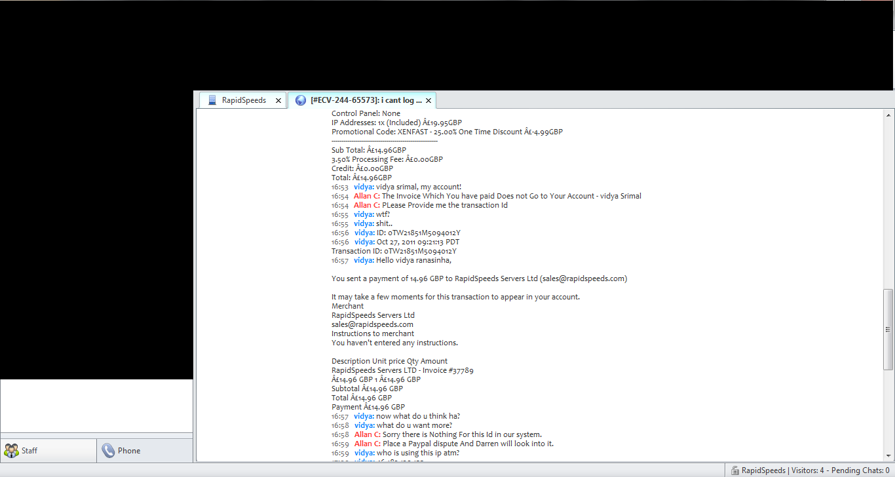895x477 pixels.
Task: Click the Transaction ID line in chat
Action: pyautogui.click(x=394, y=251)
